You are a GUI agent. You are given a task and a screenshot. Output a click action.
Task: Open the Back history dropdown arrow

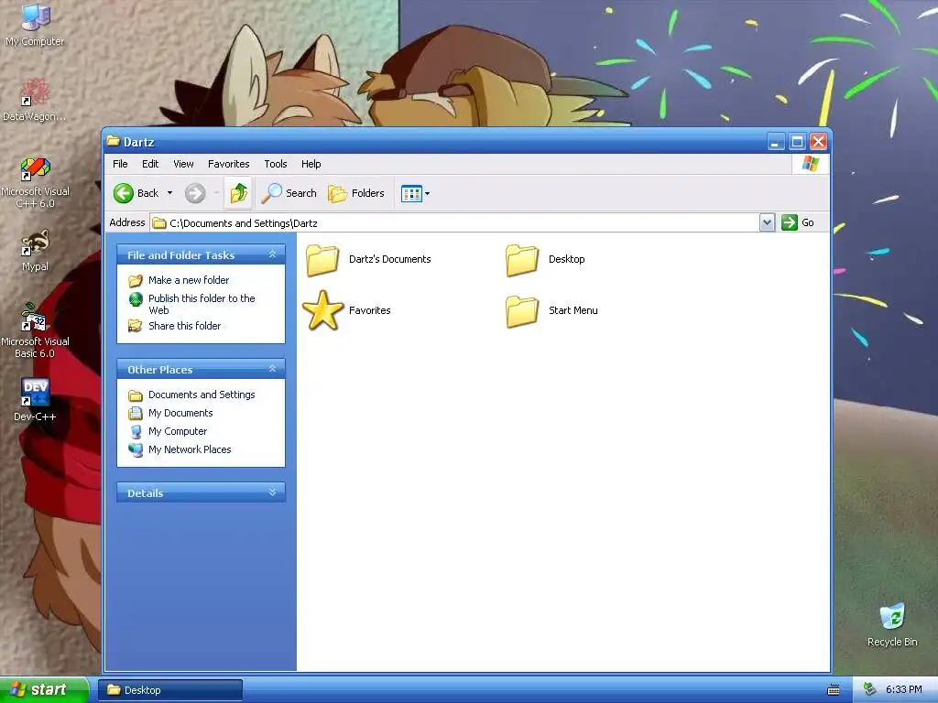[x=169, y=192]
